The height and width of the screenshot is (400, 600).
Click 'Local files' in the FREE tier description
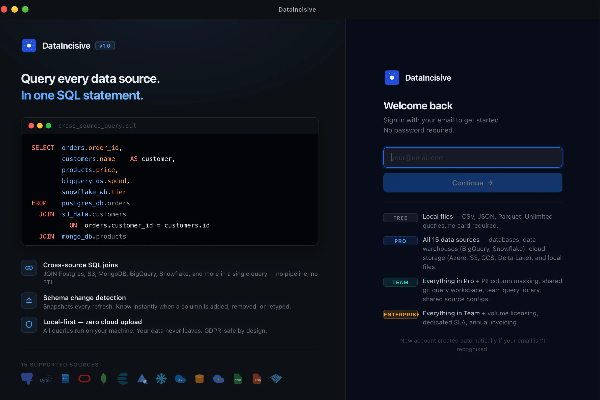[x=438, y=217]
